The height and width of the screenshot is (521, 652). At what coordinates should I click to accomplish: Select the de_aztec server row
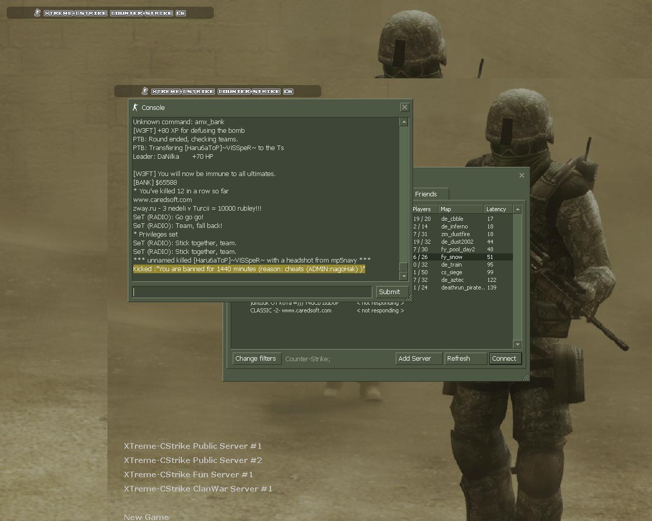[462, 280]
